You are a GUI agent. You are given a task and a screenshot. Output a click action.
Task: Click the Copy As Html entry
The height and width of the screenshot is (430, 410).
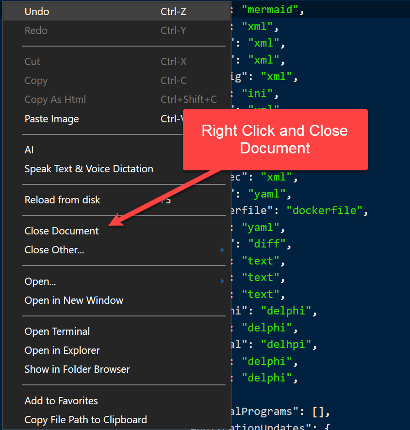click(x=116, y=99)
